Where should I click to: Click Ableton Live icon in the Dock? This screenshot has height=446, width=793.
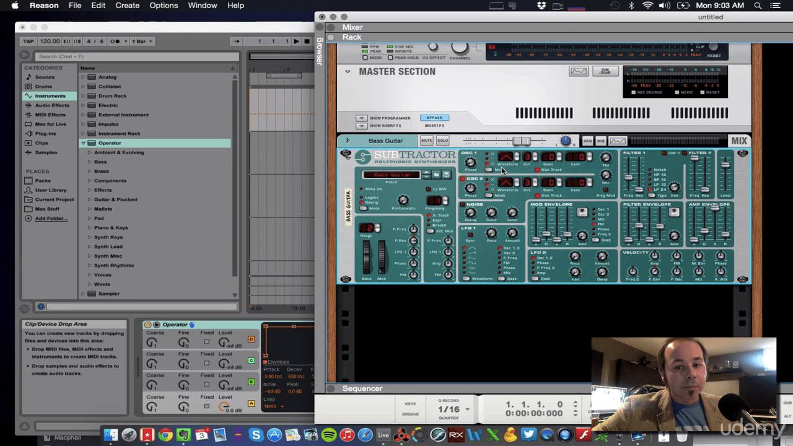tap(383, 436)
